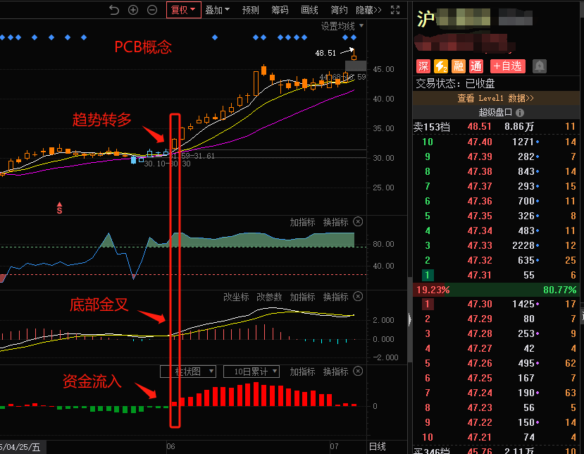Select the 筹码 toolbar tab
The height and width of the screenshot is (454, 584).
280,10
